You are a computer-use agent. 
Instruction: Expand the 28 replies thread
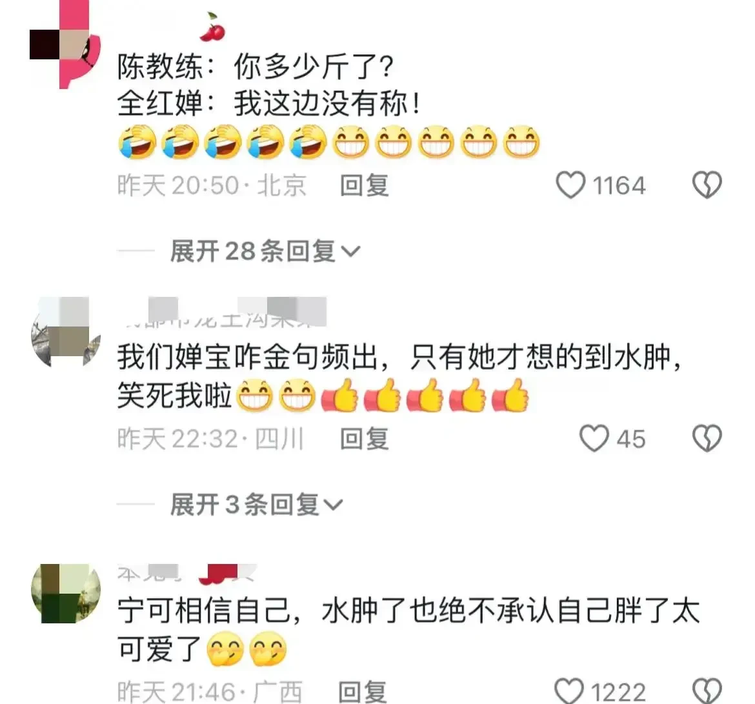pyautogui.click(x=265, y=251)
